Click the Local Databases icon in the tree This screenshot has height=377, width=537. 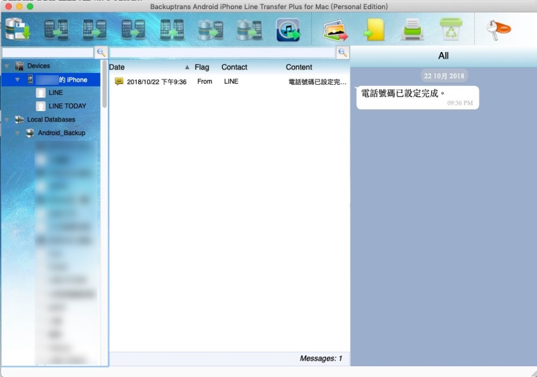(x=19, y=119)
